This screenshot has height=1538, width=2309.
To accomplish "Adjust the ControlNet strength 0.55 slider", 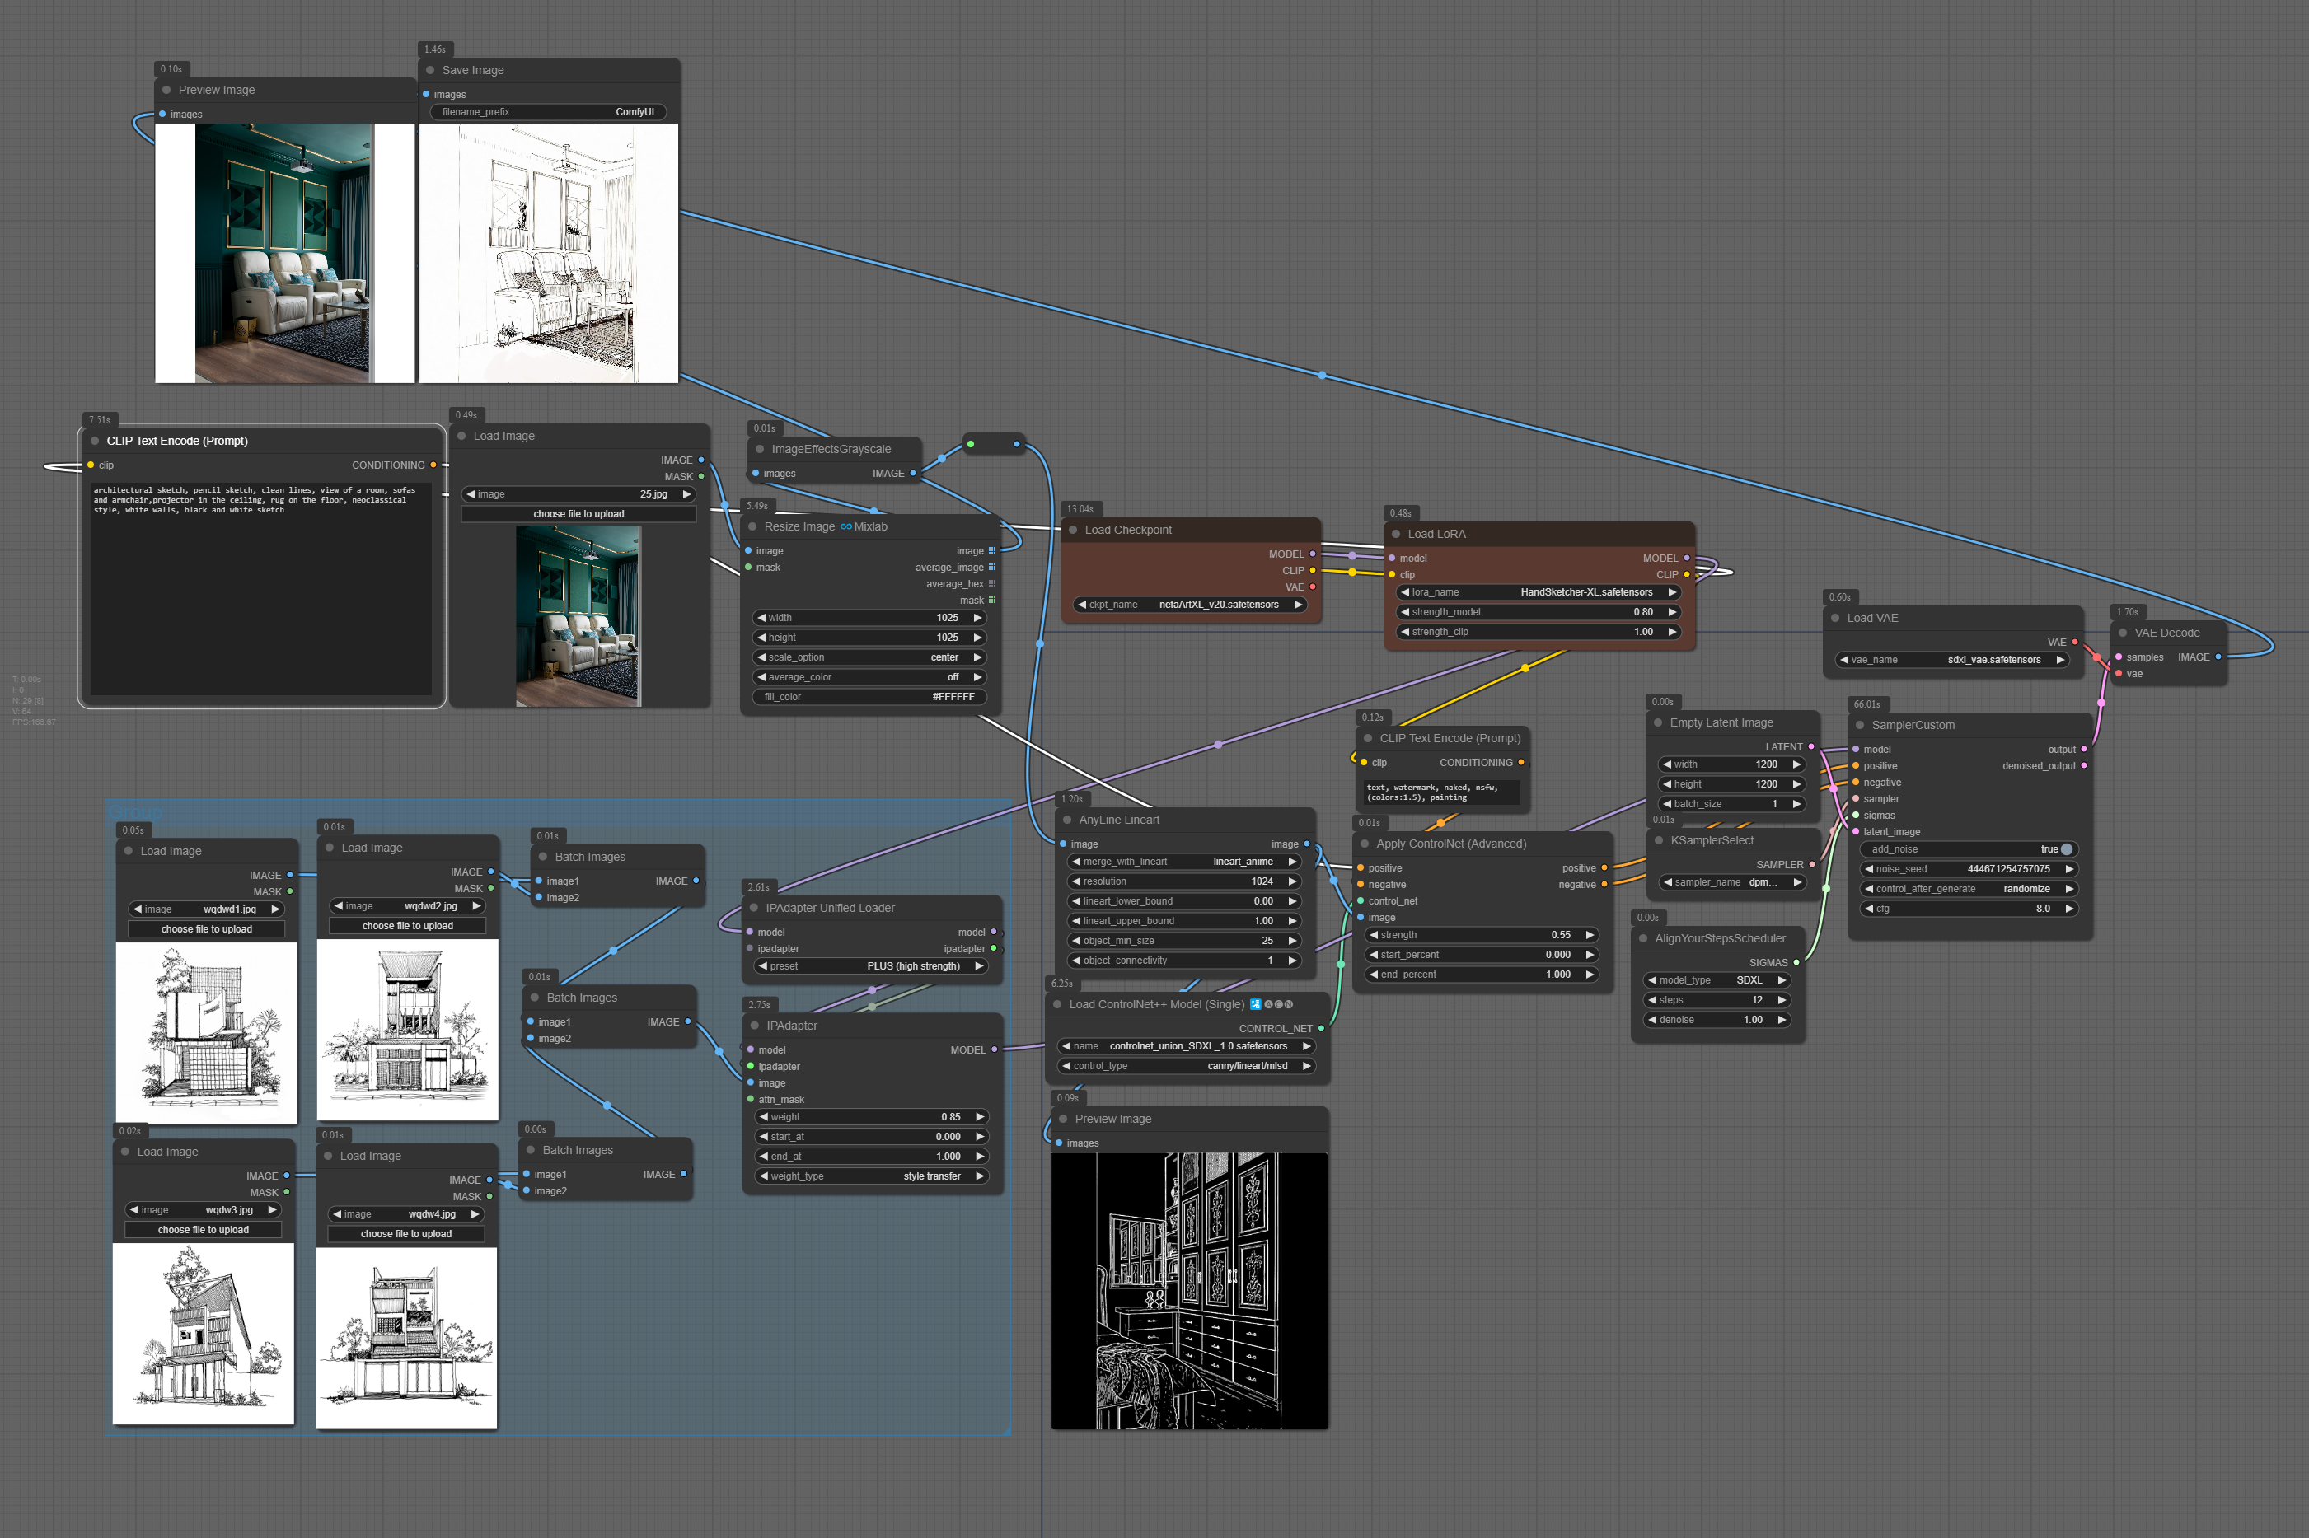I will tap(1481, 935).
